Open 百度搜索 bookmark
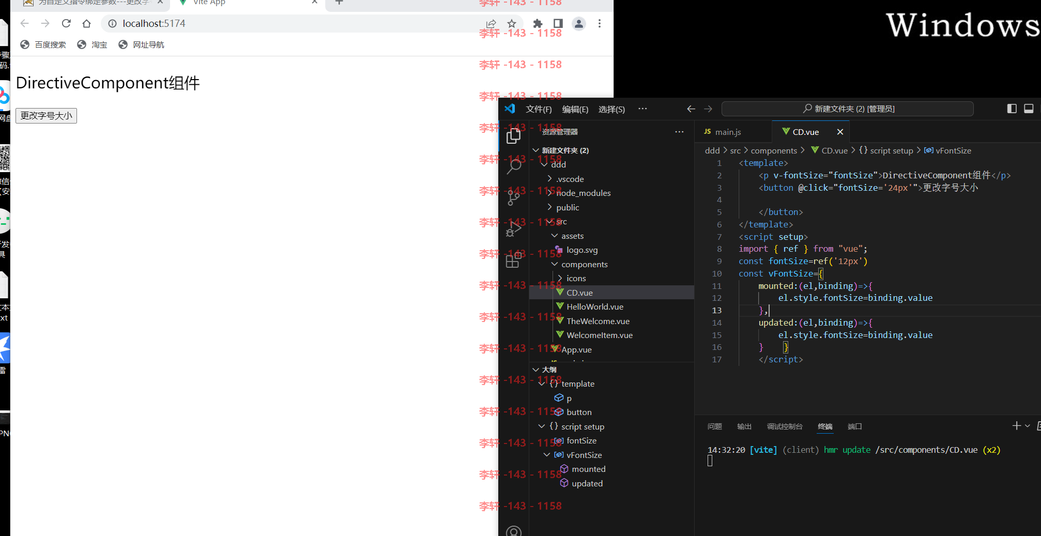This screenshot has width=1041, height=536. pyautogui.click(x=43, y=45)
